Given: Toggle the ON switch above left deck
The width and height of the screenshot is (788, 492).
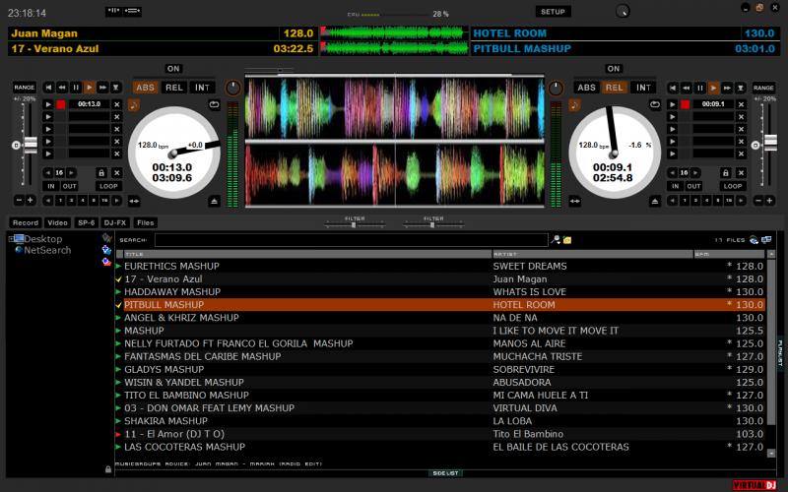Looking at the screenshot, I should pos(173,69).
